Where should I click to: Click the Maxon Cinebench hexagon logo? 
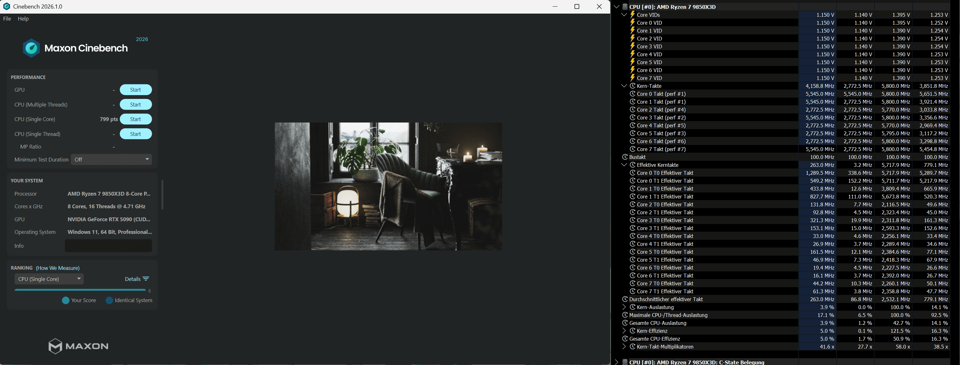(31, 48)
